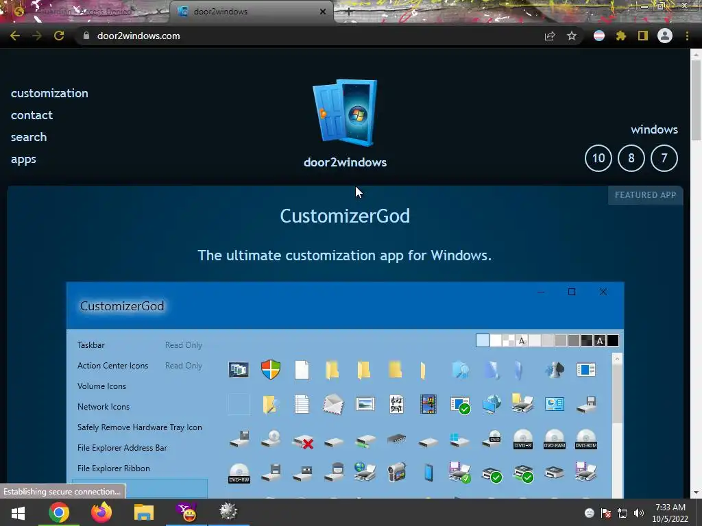Bookmark this page with the star icon
Screen dimensions: 702x526
572,36
